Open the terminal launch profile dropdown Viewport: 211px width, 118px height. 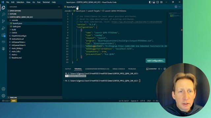pyautogui.click(x=162, y=69)
